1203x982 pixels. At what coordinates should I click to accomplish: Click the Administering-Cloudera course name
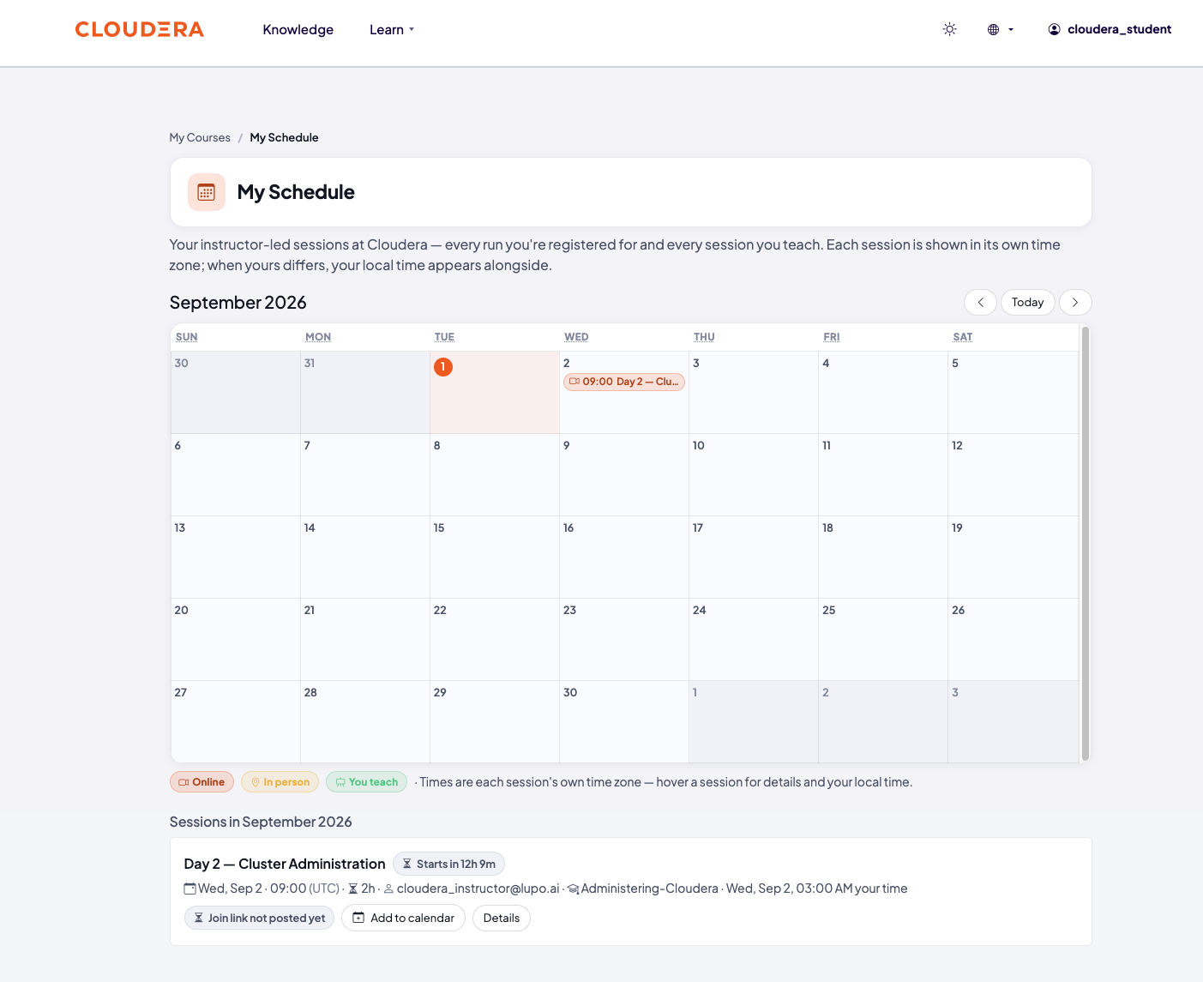(649, 889)
